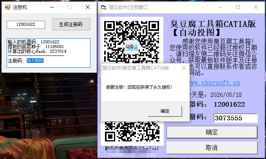Click the 确定 button in the thank-you dialog
The width and height of the screenshot is (266, 159).
[x=165, y=111]
